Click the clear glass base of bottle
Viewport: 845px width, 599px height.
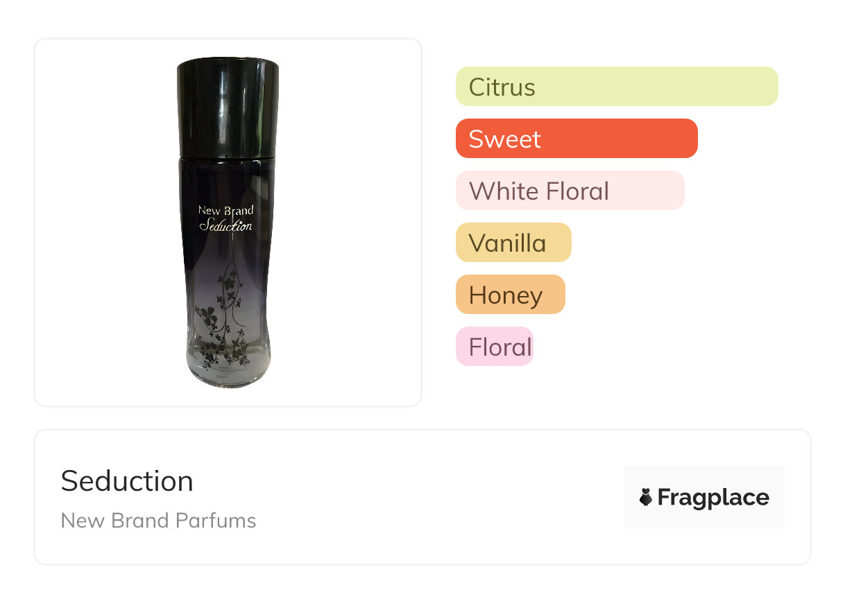pyautogui.click(x=228, y=371)
